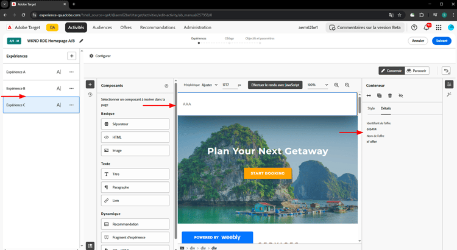
Task: Insert the Image component
Action: click(135, 150)
